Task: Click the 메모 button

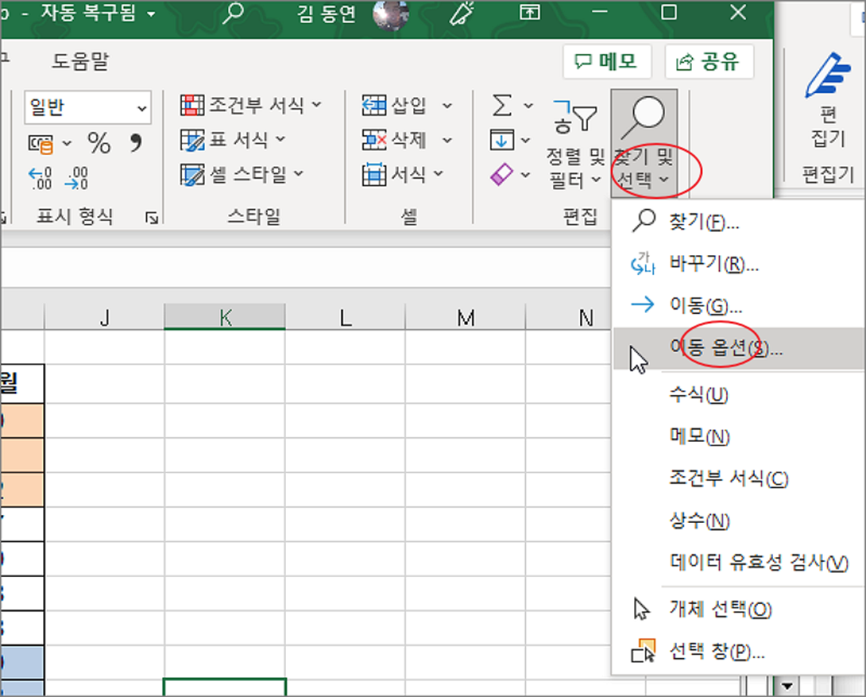Action: coord(607,62)
